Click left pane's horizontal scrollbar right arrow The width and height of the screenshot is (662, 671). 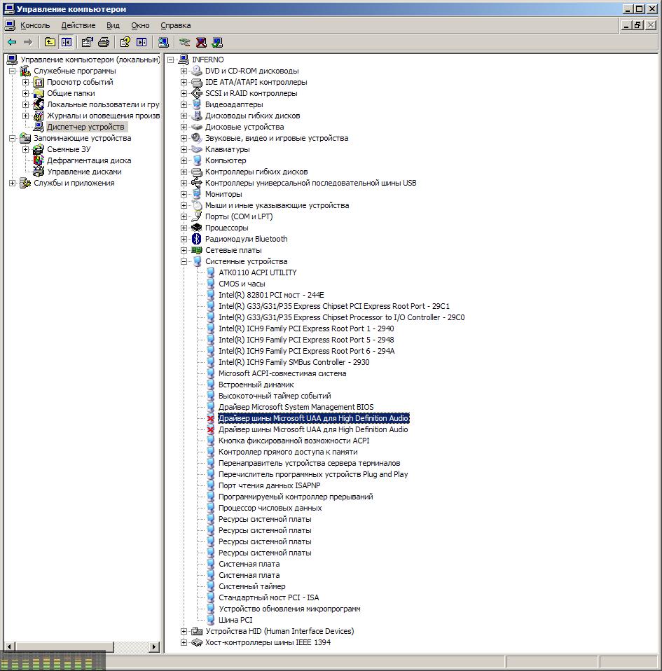(x=155, y=647)
